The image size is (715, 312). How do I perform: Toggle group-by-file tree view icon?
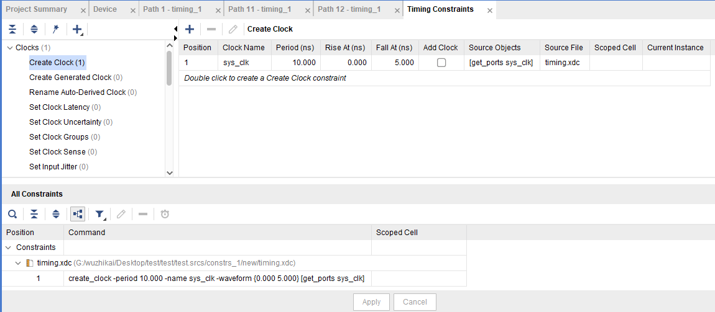78,214
